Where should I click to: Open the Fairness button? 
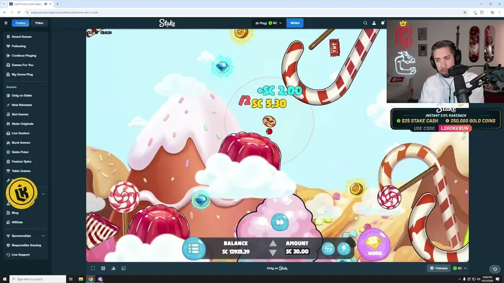click(439, 268)
